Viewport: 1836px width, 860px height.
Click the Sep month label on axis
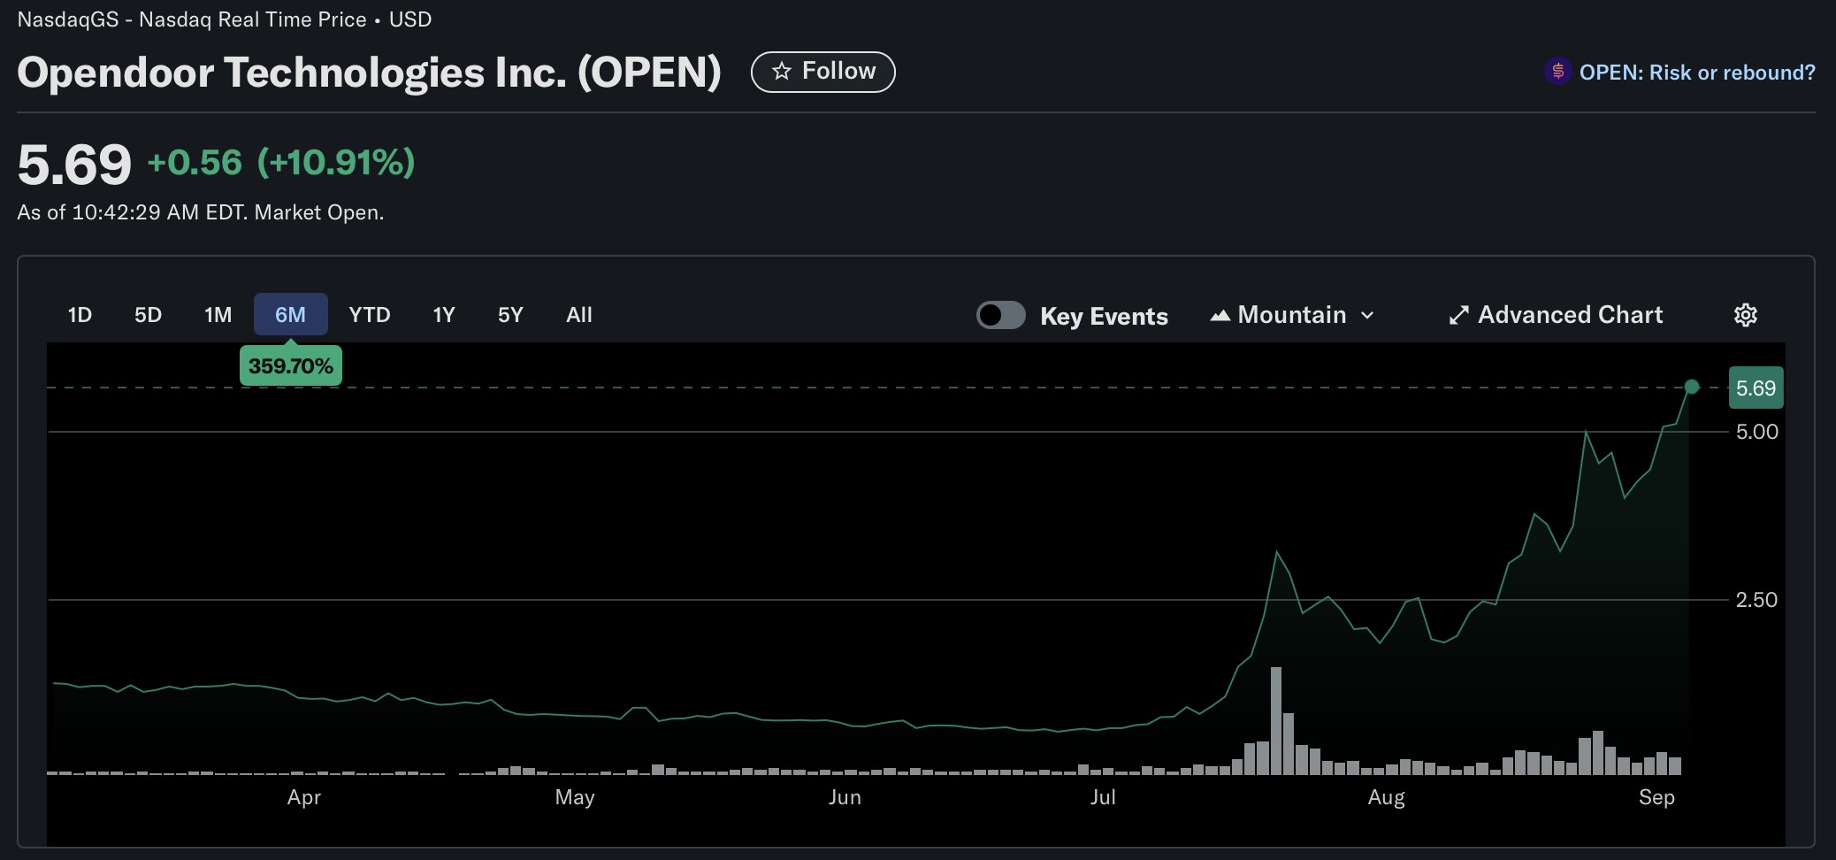[1656, 797]
